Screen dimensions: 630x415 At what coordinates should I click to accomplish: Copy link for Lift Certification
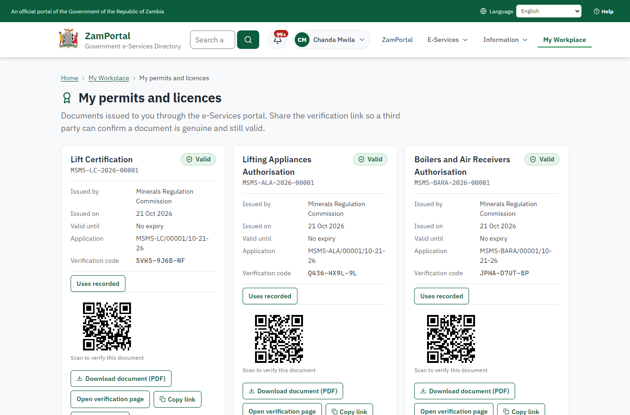[x=178, y=399]
